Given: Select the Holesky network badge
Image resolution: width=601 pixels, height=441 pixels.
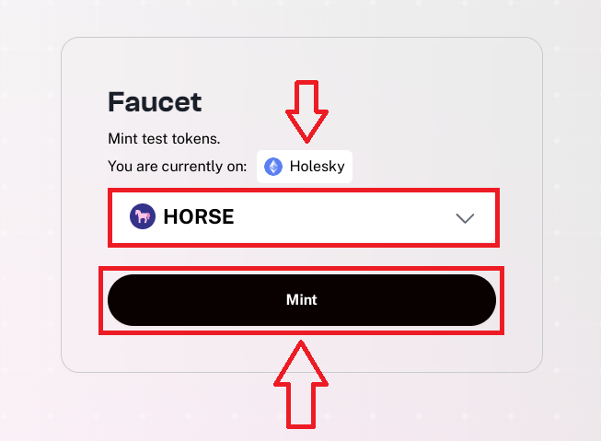Looking at the screenshot, I should [x=304, y=167].
